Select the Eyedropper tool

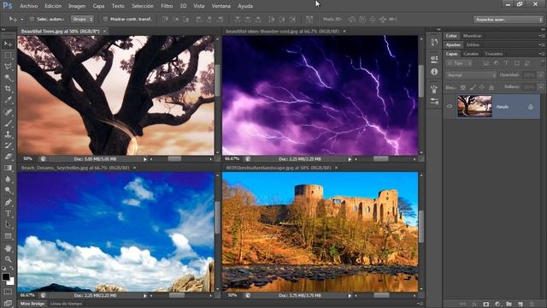coord(8,100)
